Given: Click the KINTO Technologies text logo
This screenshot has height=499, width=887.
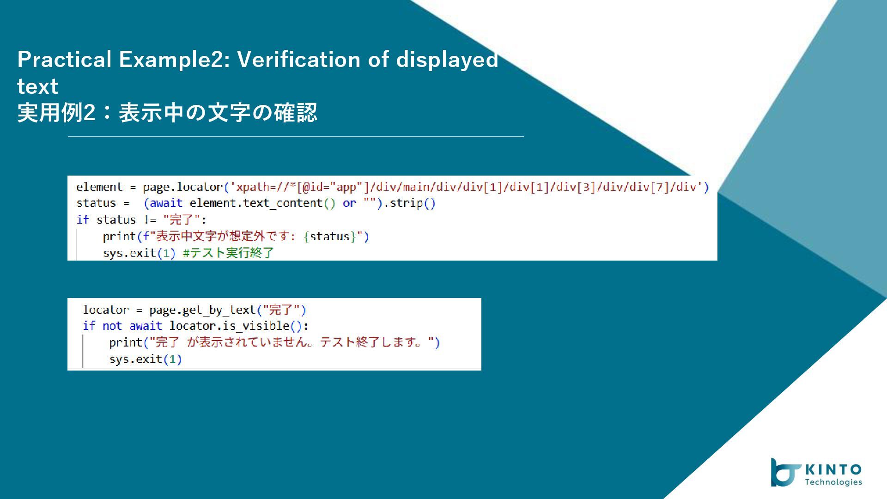Looking at the screenshot, I should 833,475.
